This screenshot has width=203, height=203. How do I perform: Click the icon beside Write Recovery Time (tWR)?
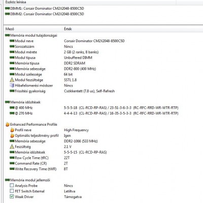point(12,169)
